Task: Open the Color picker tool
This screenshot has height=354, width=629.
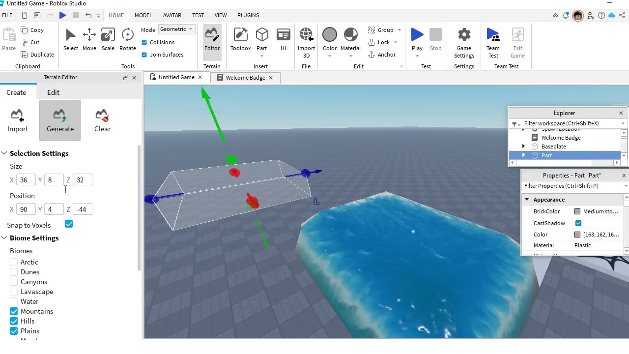Action: coord(330,39)
